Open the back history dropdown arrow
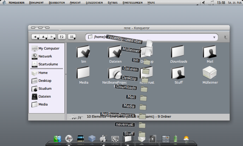 pyautogui.click(x=38, y=38)
